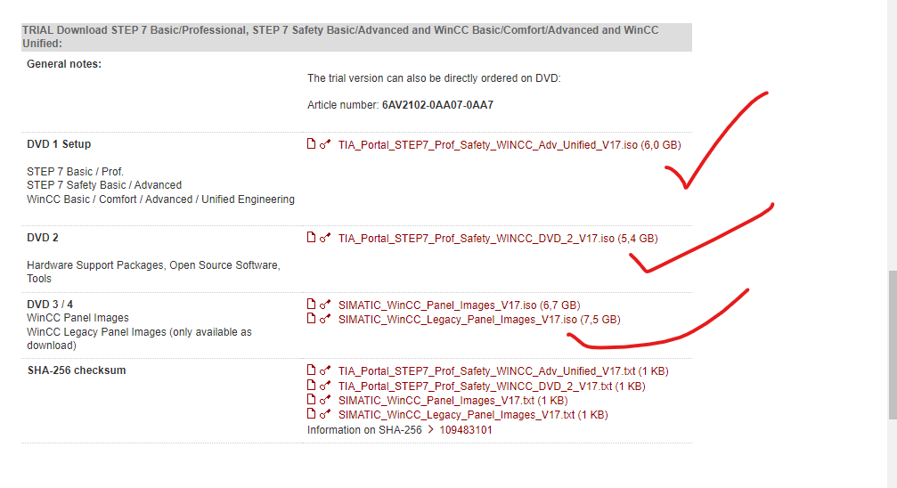Download the TIA_Portal WINCC_DVD_2_V17.iso file
The height and width of the screenshot is (488, 897).
click(x=476, y=239)
